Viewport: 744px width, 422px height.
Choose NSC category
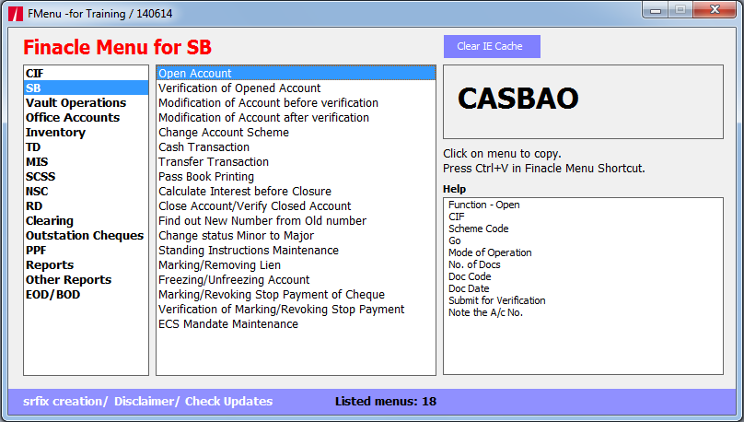pos(86,192)
